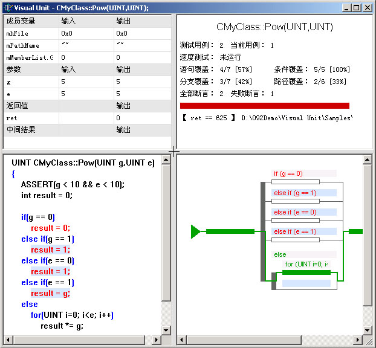Click the '当前用例' current case value
Screen dimensions: 376x348
pos(272,45)
